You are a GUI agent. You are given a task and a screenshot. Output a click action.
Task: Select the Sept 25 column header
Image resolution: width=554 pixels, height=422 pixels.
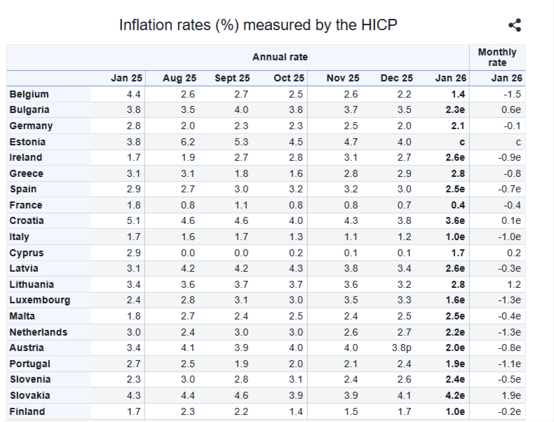tap(232, 79)
